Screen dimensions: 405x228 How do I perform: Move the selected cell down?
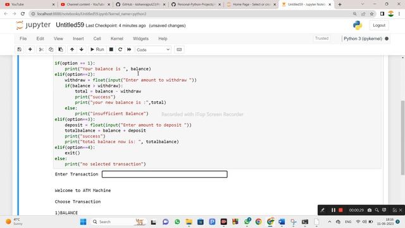point(82,49)
